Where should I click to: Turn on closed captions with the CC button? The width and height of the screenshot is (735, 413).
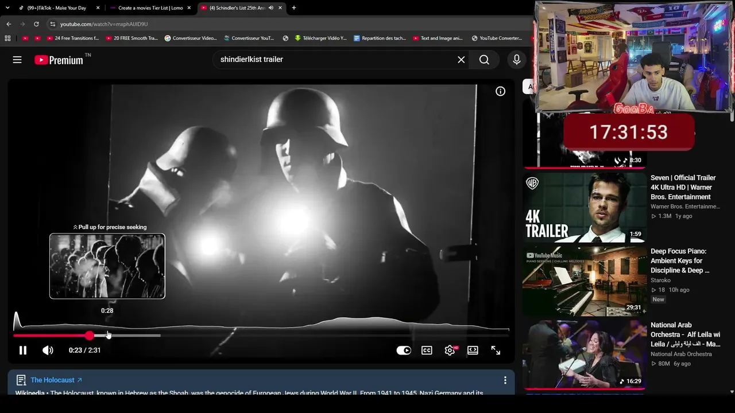tap(427, 350)
